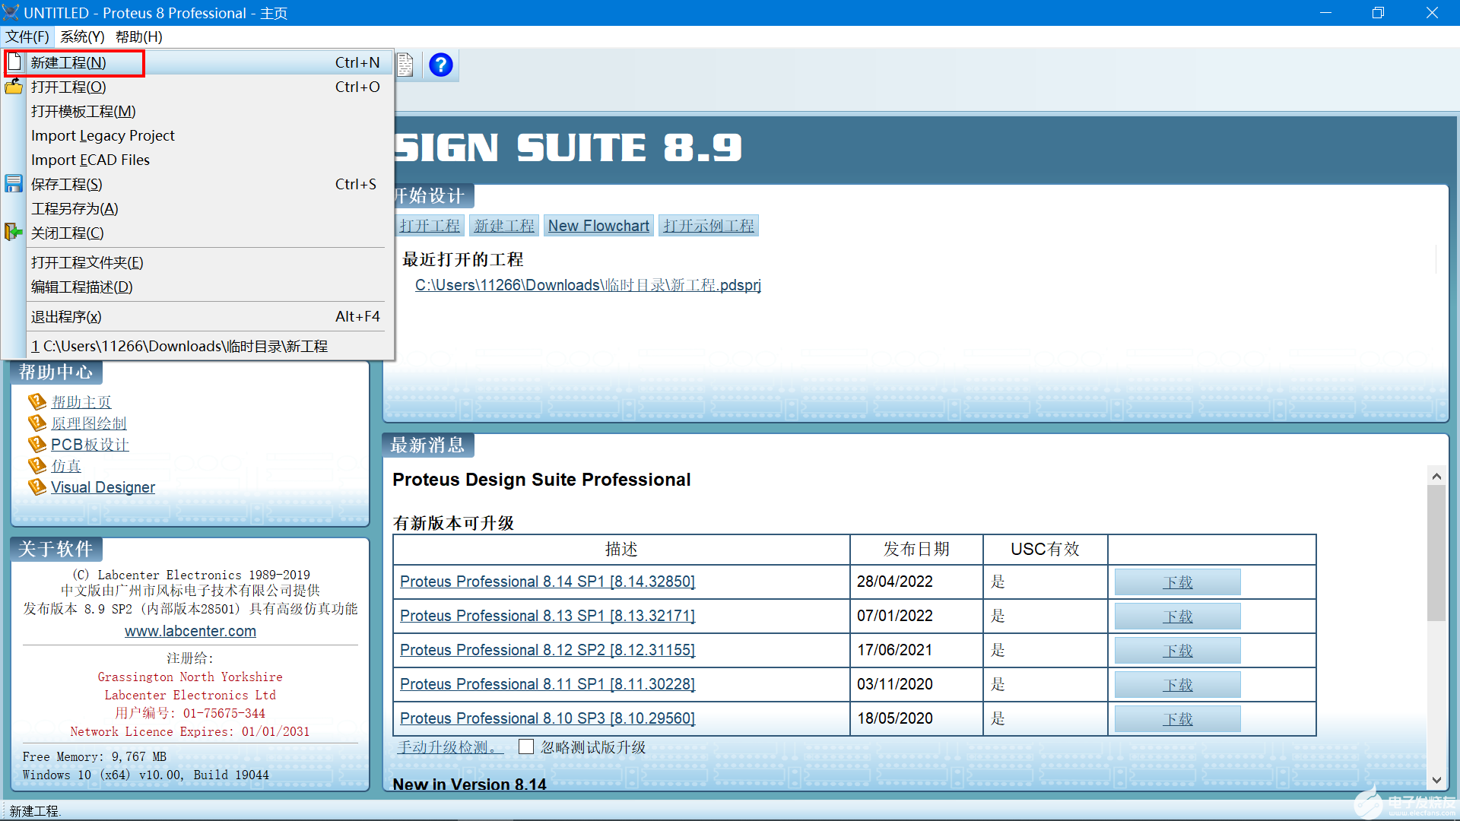Open the New Flowchart link
Viewport: 1460px width, 821px height.
tap(598, 225)
